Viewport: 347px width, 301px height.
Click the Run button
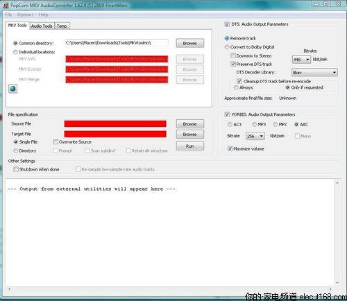189,146
